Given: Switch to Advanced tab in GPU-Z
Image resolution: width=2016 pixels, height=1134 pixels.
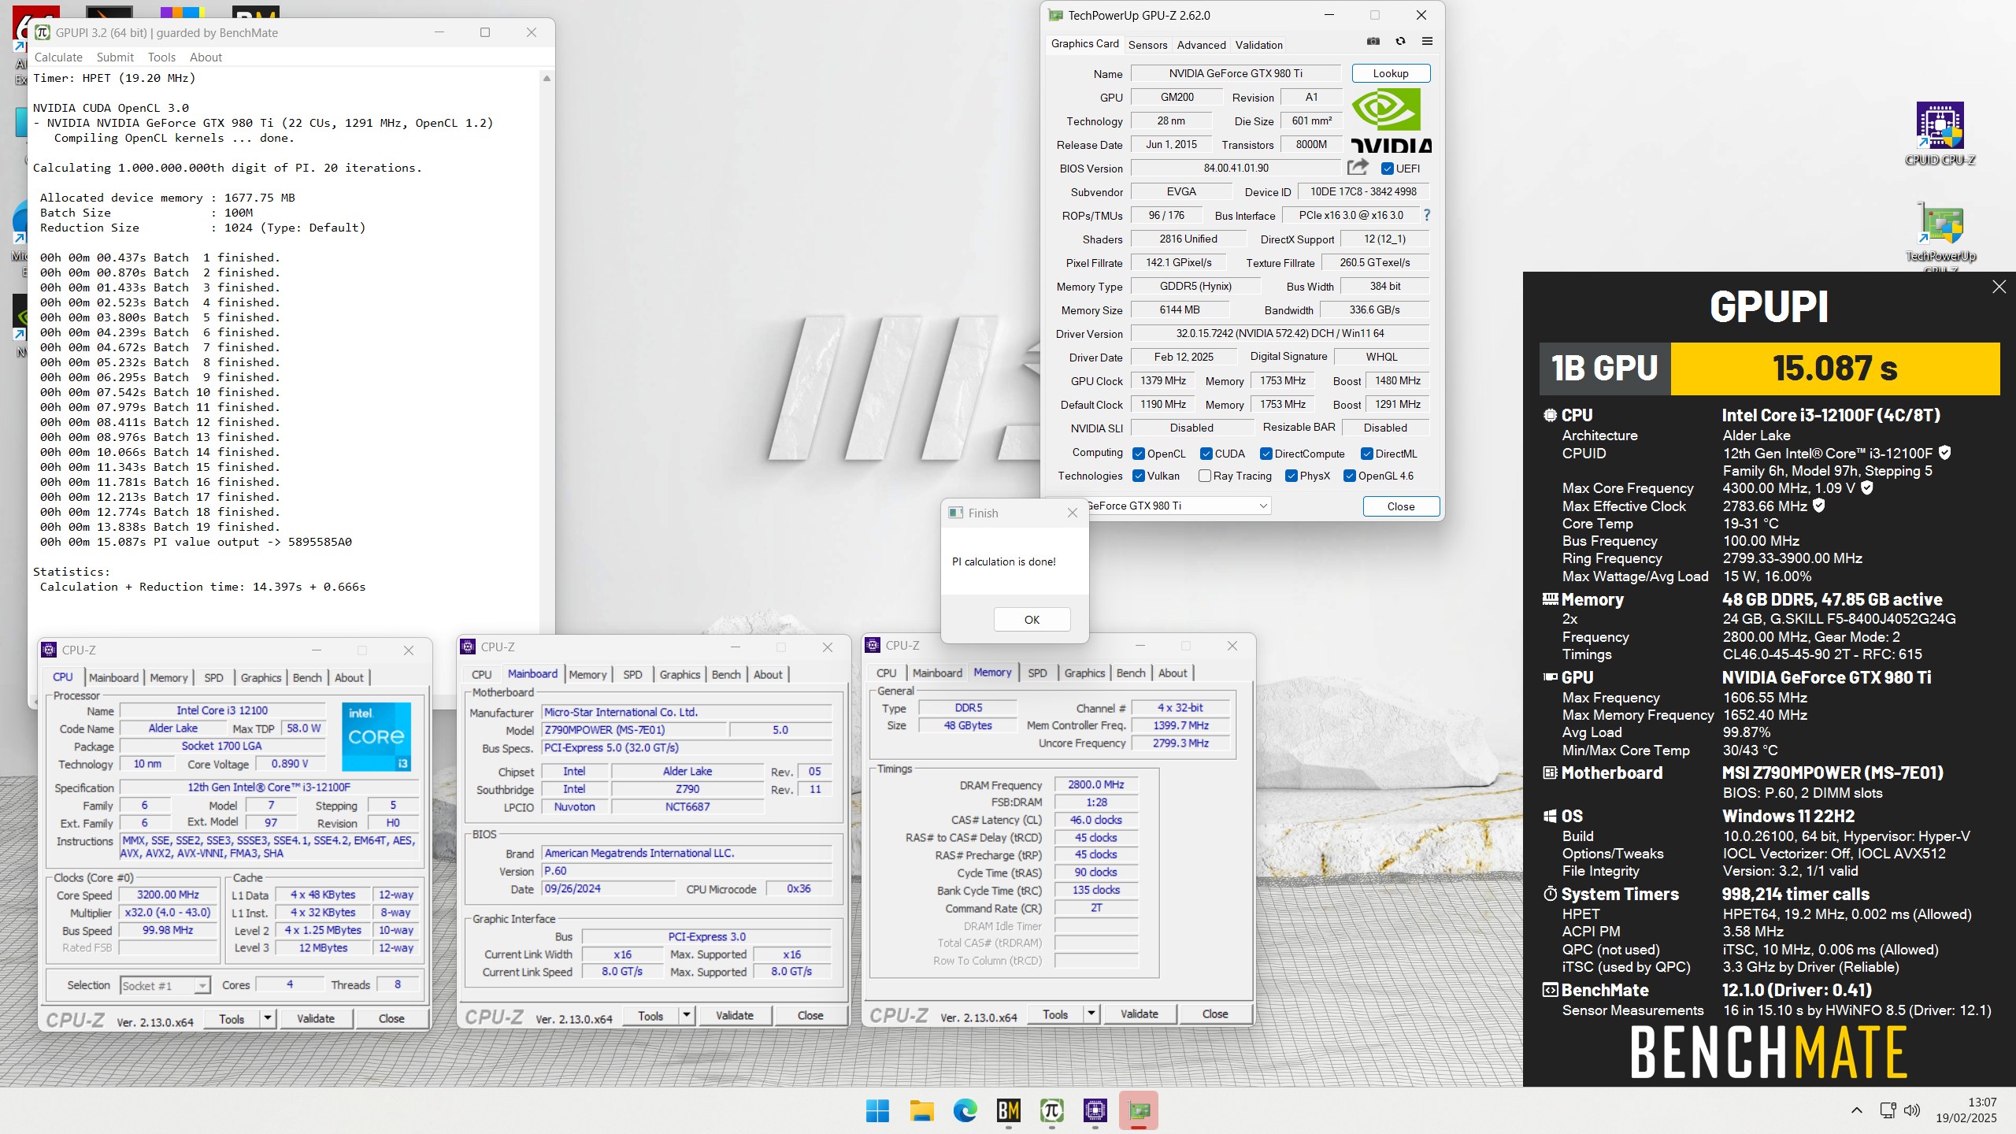Looking at the screenshot, I should click(x=1201, y=44).
